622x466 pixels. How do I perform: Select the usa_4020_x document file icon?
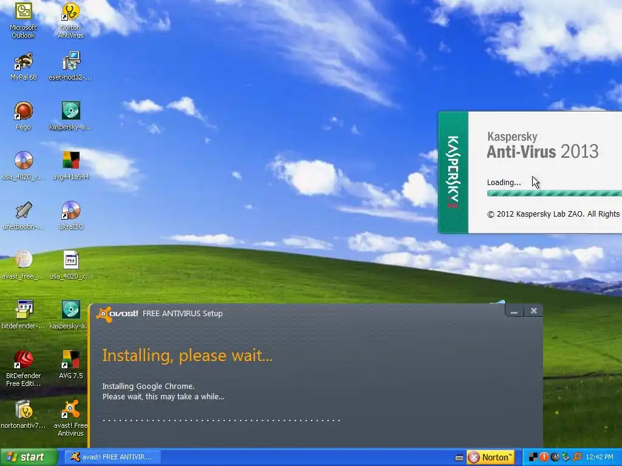pyautogui.click(x=70, y=265)
